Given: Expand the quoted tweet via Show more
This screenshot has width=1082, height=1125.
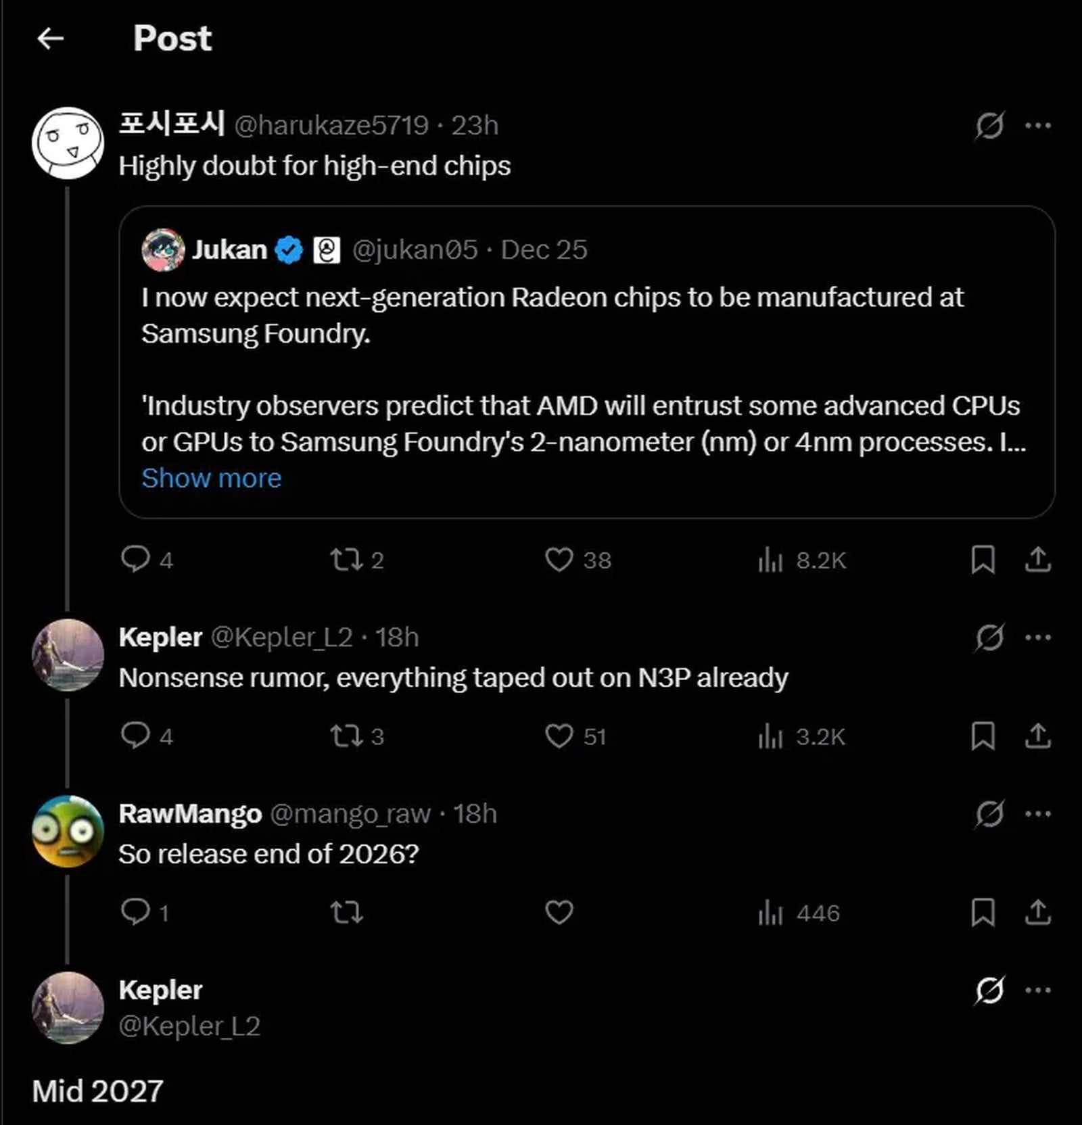Looking at the screenshot, I should point(211,478).
